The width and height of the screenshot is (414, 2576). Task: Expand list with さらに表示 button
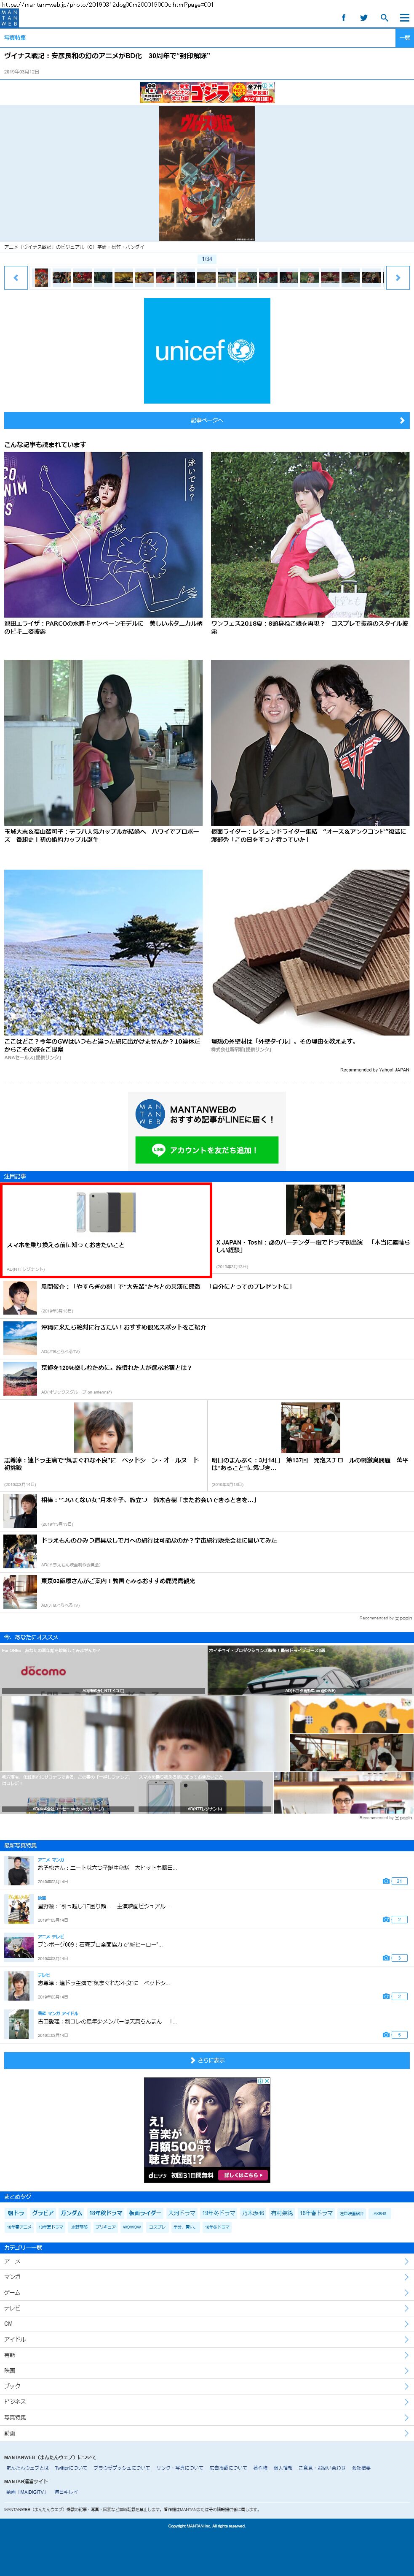206,2060
